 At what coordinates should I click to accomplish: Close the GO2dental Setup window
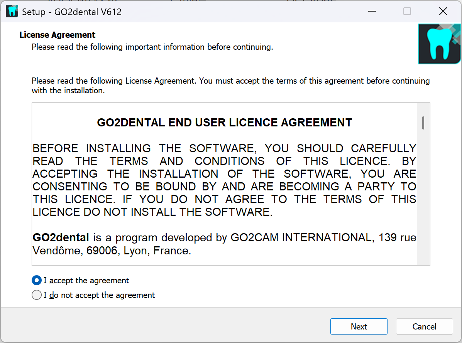tap(443, 12)
